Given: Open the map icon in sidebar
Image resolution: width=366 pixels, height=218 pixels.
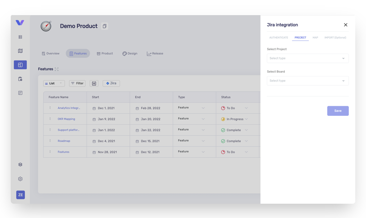Looking at the screenshot, I should pos(20,51).
